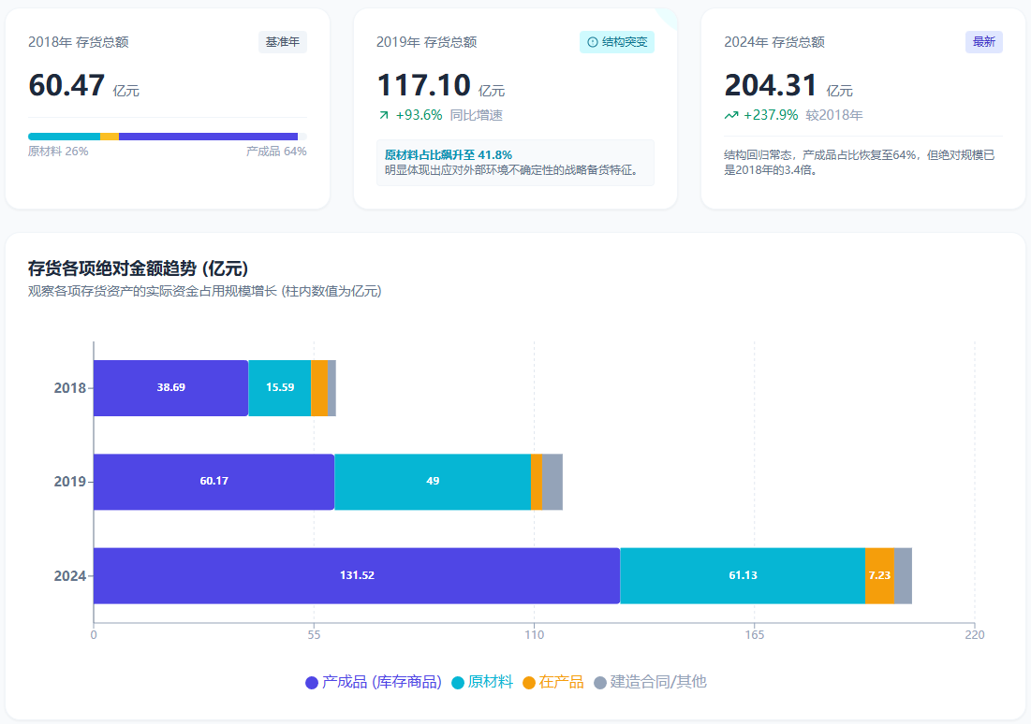This screenshot has width=1031, height=724.
Task: Click the 131.52 purple segment for 2024
Action: [356, 575]
